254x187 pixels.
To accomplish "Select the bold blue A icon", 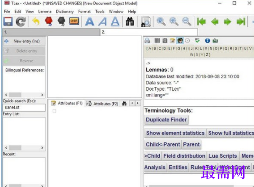I will [x=90, y=21].
